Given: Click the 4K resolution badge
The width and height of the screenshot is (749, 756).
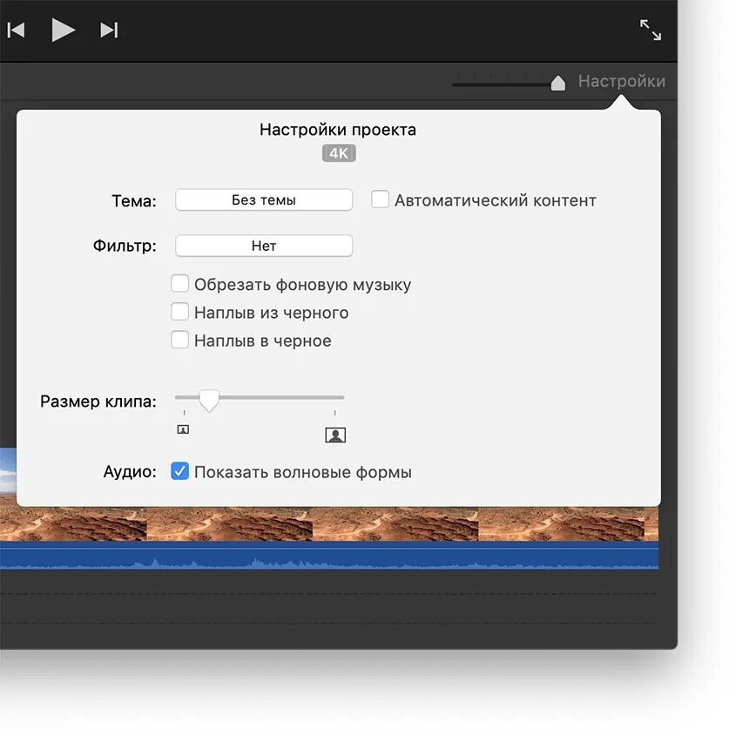Looking at the screenshot, I should click(339, 153).
